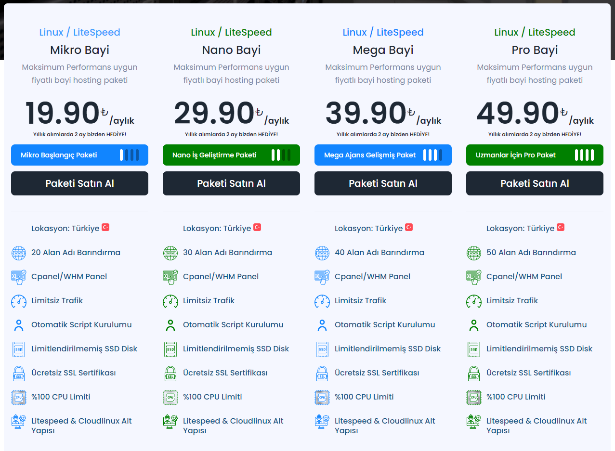Click Turkish flag icon in Pro Bayi
615x451 pixels.
coord(561,227)
